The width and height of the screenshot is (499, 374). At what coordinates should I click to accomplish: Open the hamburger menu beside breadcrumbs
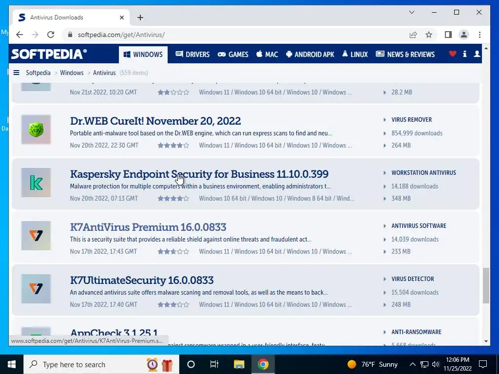16,73
